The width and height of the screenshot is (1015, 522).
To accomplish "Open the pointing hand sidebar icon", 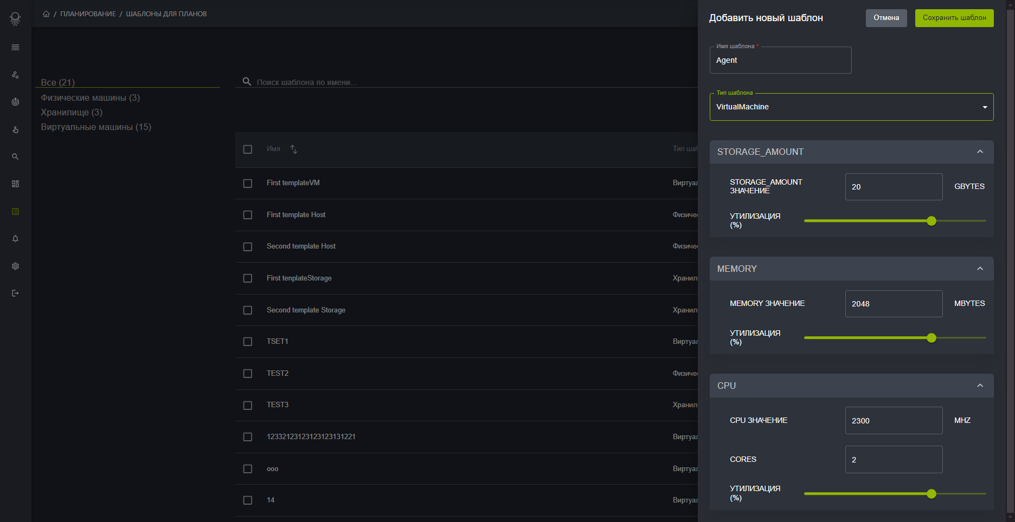I will click(15, 129).
